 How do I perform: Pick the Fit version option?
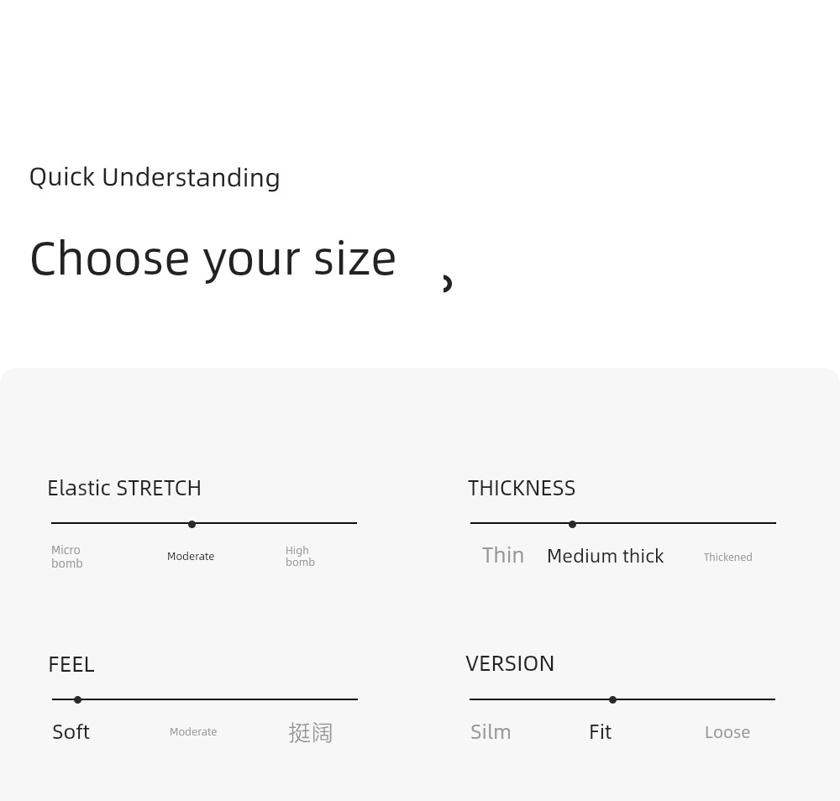[600, 732]
